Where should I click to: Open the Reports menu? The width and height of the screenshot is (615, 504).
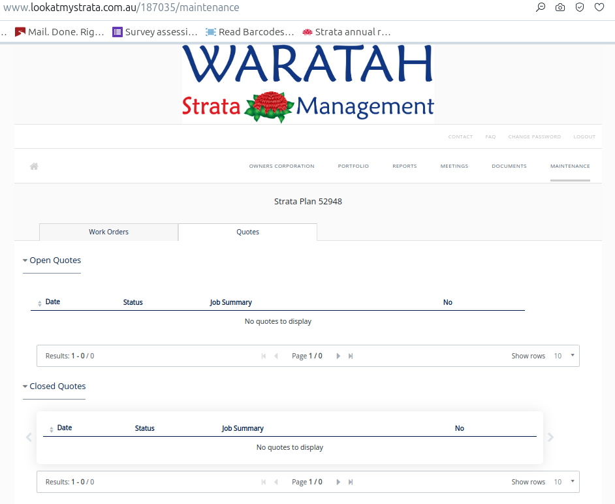coord(404,166)
